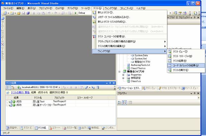Open 新しいテスト menu entry
This screenshot has height=136, width=206.
click(105, 12)
